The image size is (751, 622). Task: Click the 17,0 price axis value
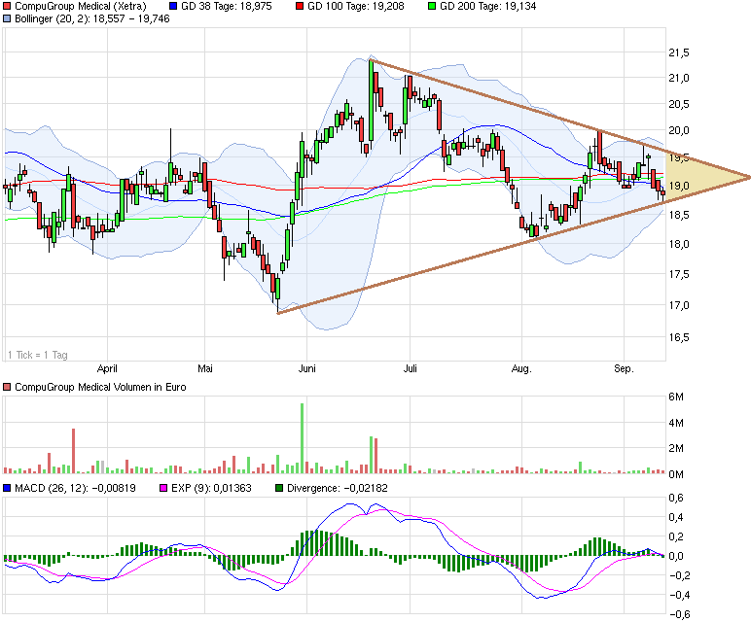point(679,305)
